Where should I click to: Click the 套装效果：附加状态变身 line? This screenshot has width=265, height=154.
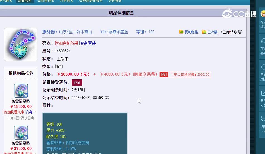pos(68,143)
